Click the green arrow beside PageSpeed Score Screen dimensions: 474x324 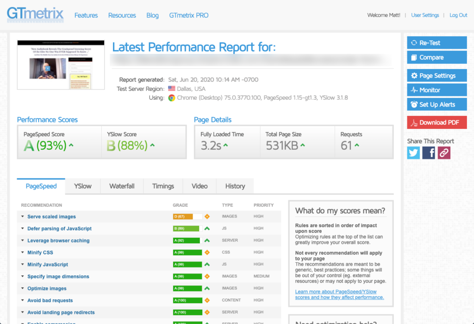71,146
